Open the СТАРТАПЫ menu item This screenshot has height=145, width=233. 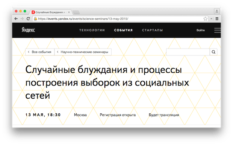click(x=152, y=30)
